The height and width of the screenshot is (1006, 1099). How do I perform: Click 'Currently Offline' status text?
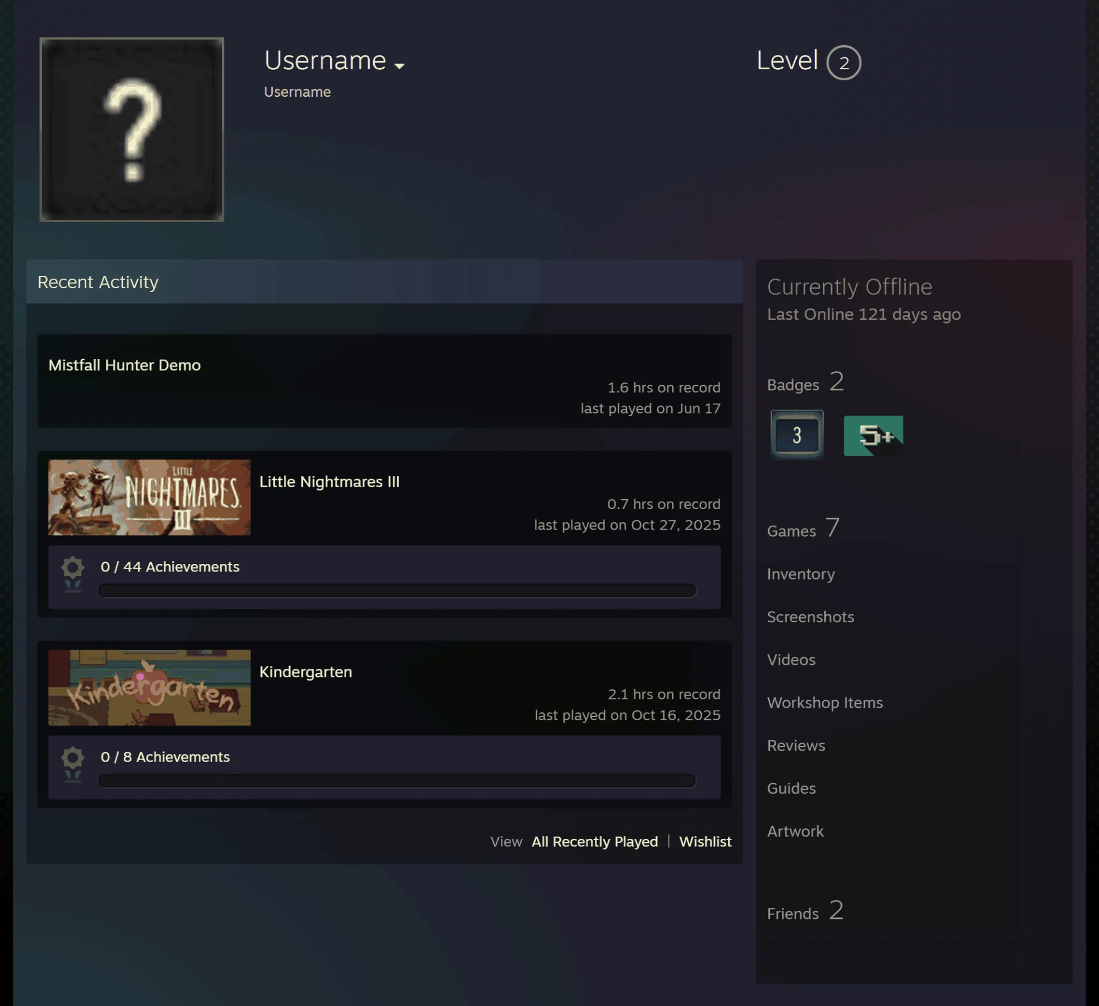(x=849, y=287)
